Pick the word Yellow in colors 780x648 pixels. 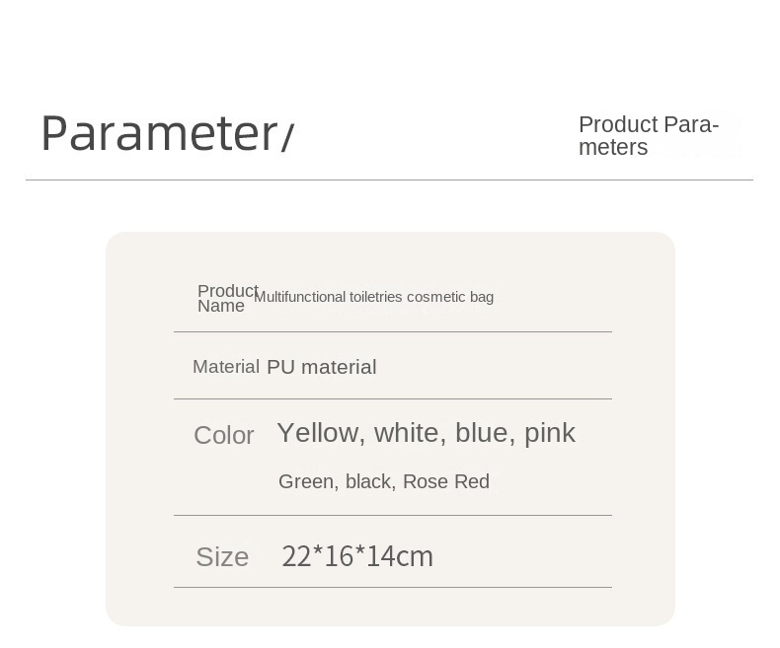click(x=318, y=433)
